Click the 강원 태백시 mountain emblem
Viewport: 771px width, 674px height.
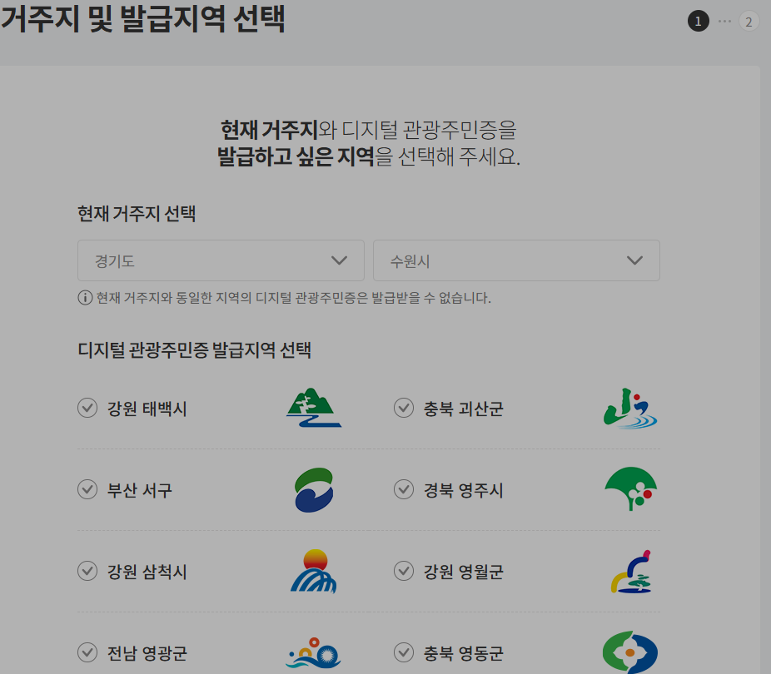click(314, 408)
